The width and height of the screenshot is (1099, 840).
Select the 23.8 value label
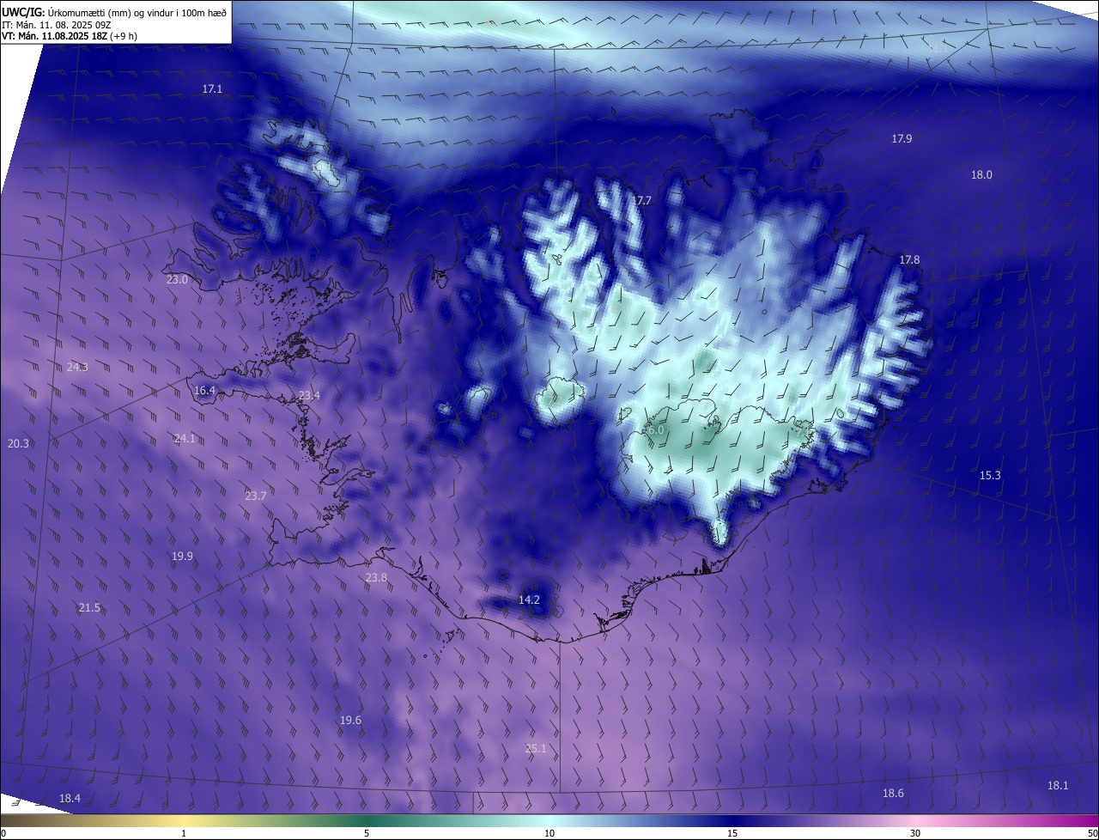376,578
